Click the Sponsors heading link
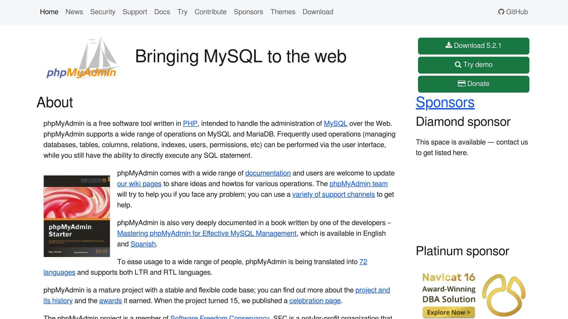Image resolution: width=568 pixels, height=319 pixels. tap(445, 102)
